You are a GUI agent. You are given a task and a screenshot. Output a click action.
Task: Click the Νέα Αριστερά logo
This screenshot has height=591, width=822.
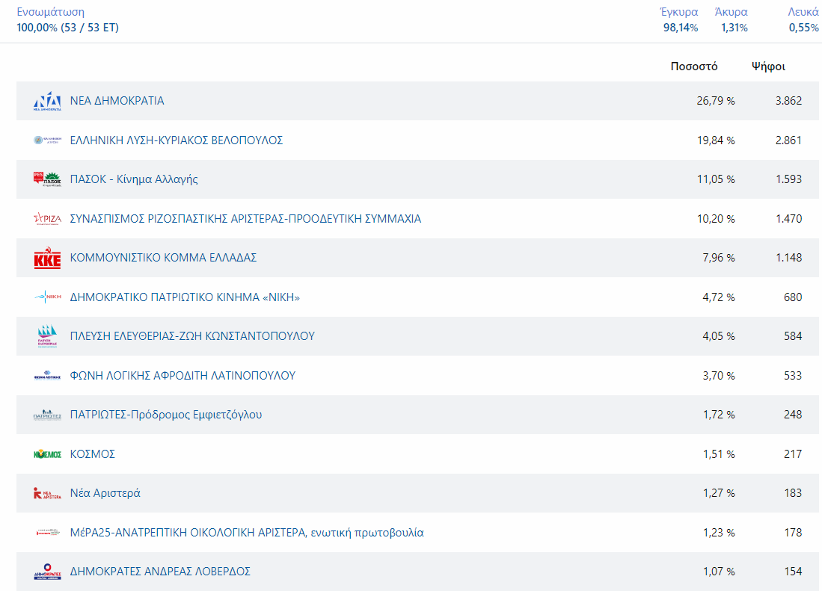pyautogui.click(x=47, y=493)
